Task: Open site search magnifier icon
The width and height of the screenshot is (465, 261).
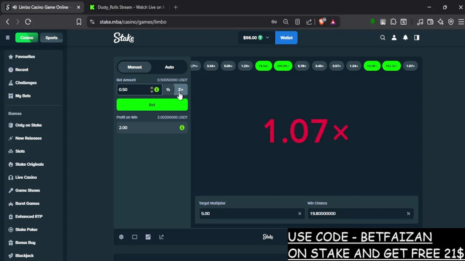Action: pos(383,38)
